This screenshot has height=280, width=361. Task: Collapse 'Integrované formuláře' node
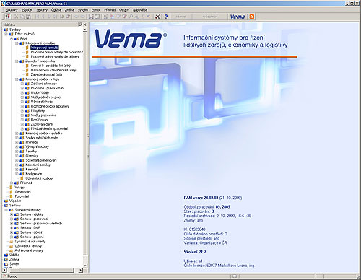[17, 43]
